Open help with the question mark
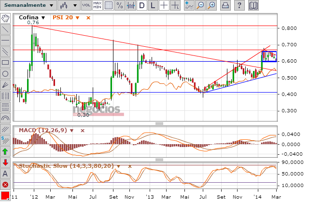Screen dimensions: 309x202 point(239,5)
